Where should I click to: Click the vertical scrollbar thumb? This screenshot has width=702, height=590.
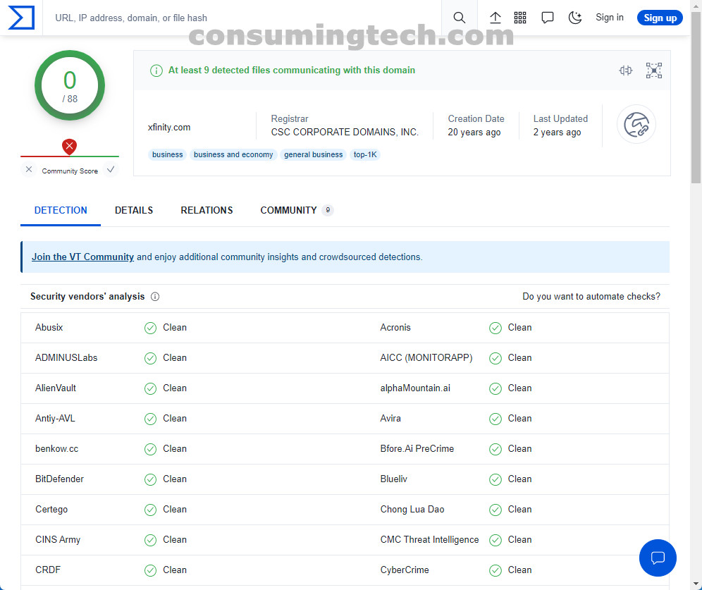click(696, 97)
